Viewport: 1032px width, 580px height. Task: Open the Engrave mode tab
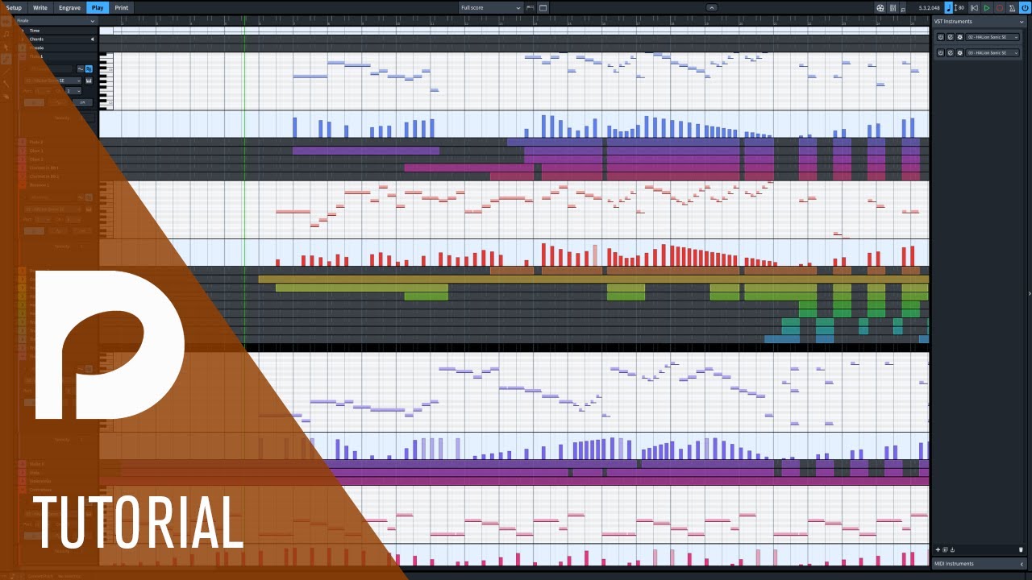tap(69, 7)
